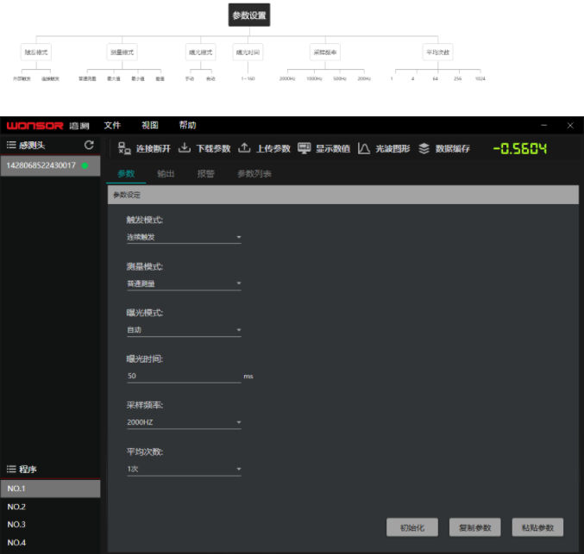Click the 外部触发 node in the diagram
The image size is (584, 554).
coord(22,78)
